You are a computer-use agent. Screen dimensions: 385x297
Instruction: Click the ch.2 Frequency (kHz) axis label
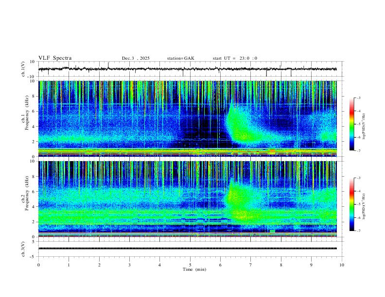(x=25, y=193)
